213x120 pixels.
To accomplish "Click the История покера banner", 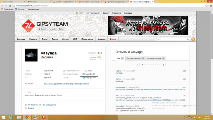I will click(x=148, y=26).
